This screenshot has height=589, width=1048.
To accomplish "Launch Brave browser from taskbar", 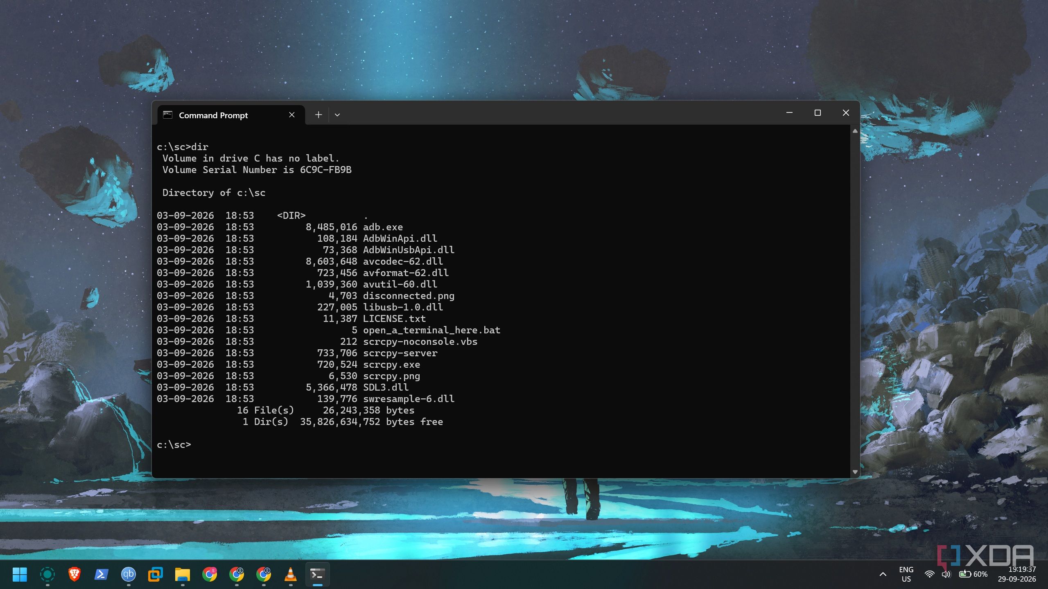I will (x=74, y=574).
